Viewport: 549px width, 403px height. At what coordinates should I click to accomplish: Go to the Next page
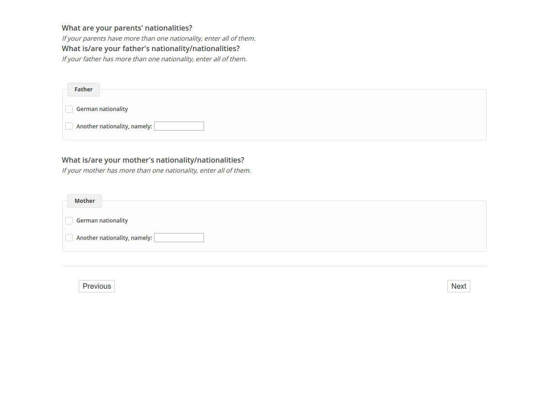(458, 286)
